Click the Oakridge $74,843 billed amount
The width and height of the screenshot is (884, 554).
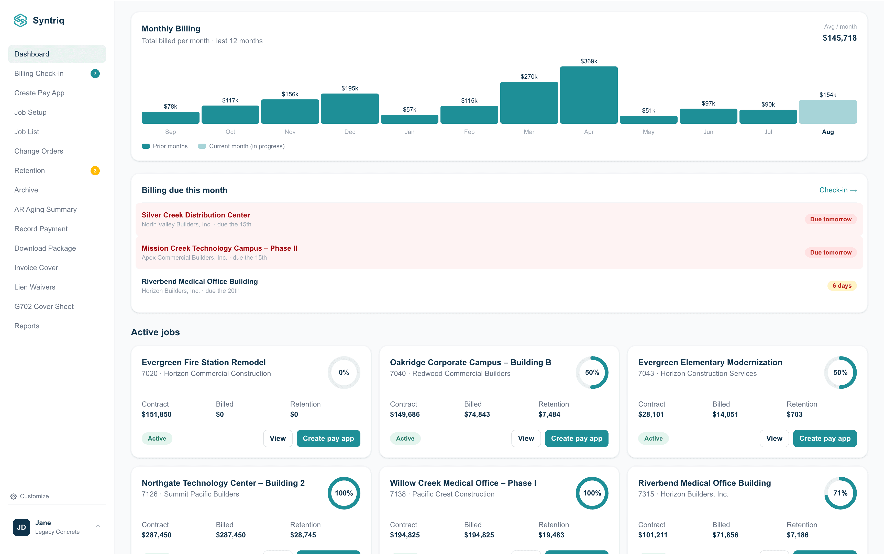[x=477, y=414]
